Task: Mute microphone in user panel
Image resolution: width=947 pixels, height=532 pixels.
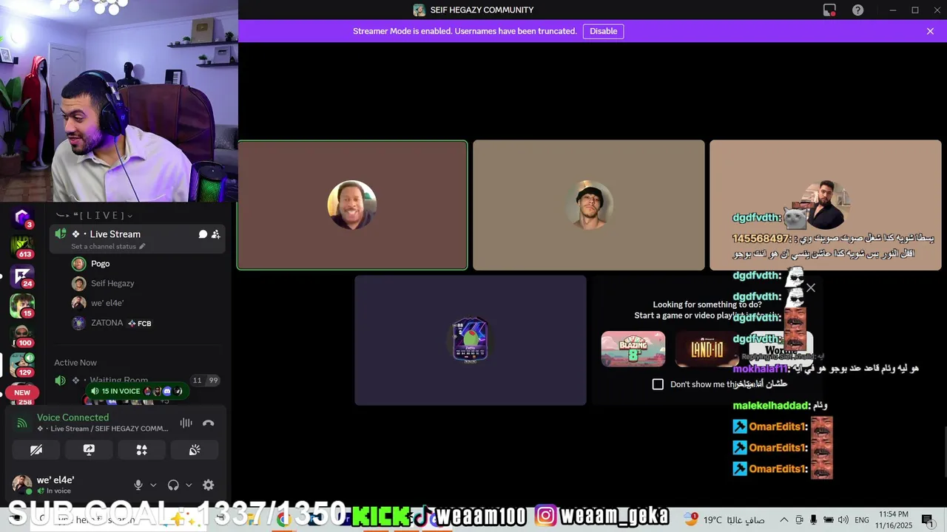Action: pos(138,485)
